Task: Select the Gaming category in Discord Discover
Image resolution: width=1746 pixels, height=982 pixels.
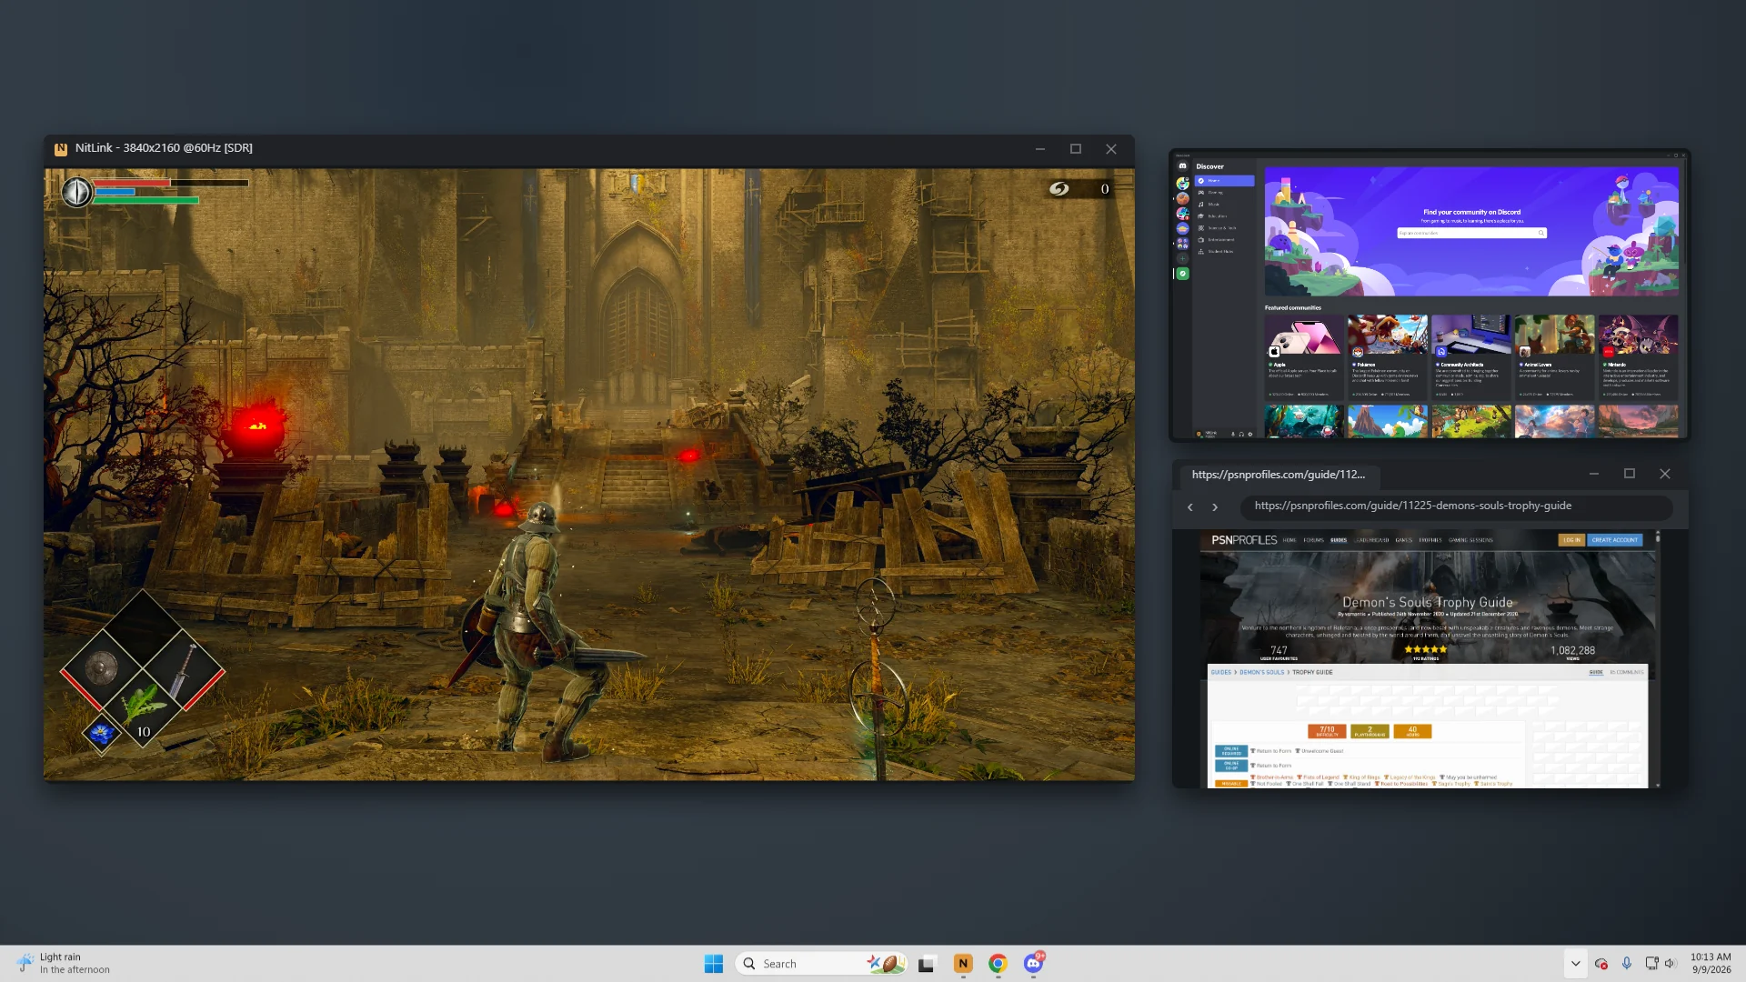Action: click(x=1224, y=193)
